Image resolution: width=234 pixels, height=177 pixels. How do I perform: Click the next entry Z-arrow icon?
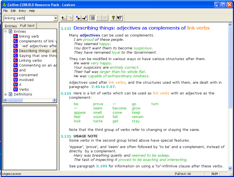tap(84, 18)
